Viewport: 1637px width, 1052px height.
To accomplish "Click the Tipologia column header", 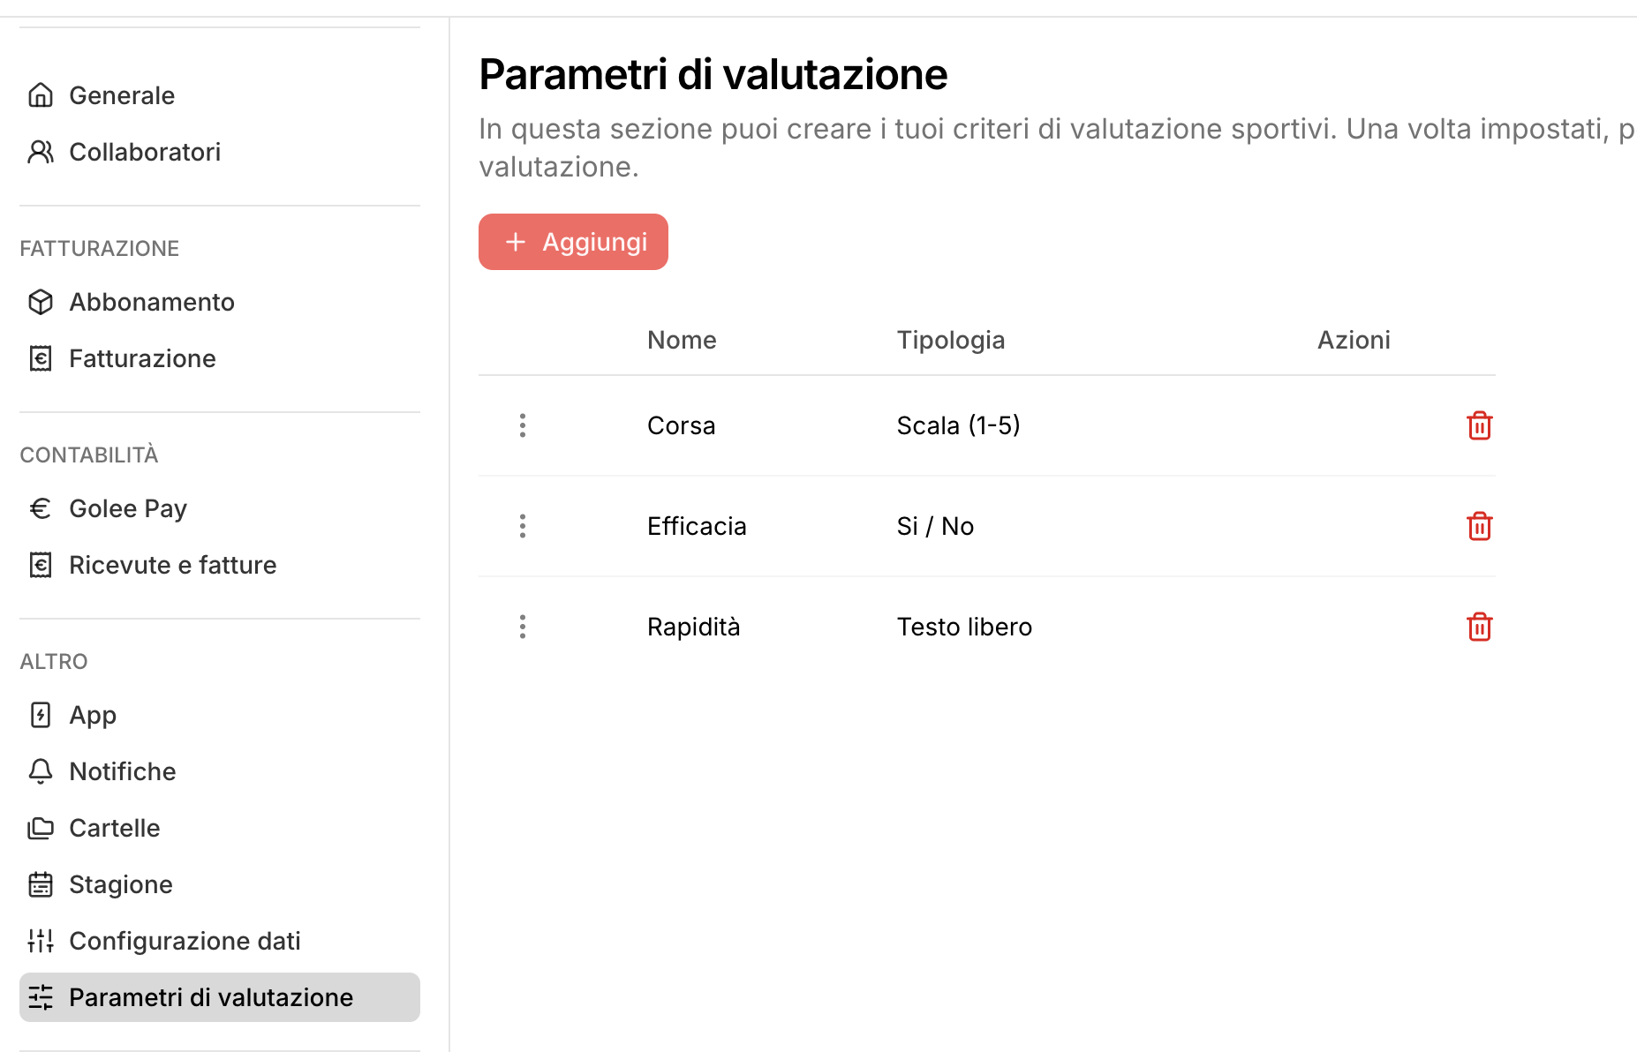I will [951, 340].
